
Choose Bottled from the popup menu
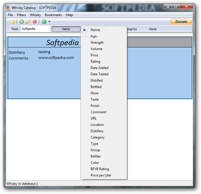(104, 87)
